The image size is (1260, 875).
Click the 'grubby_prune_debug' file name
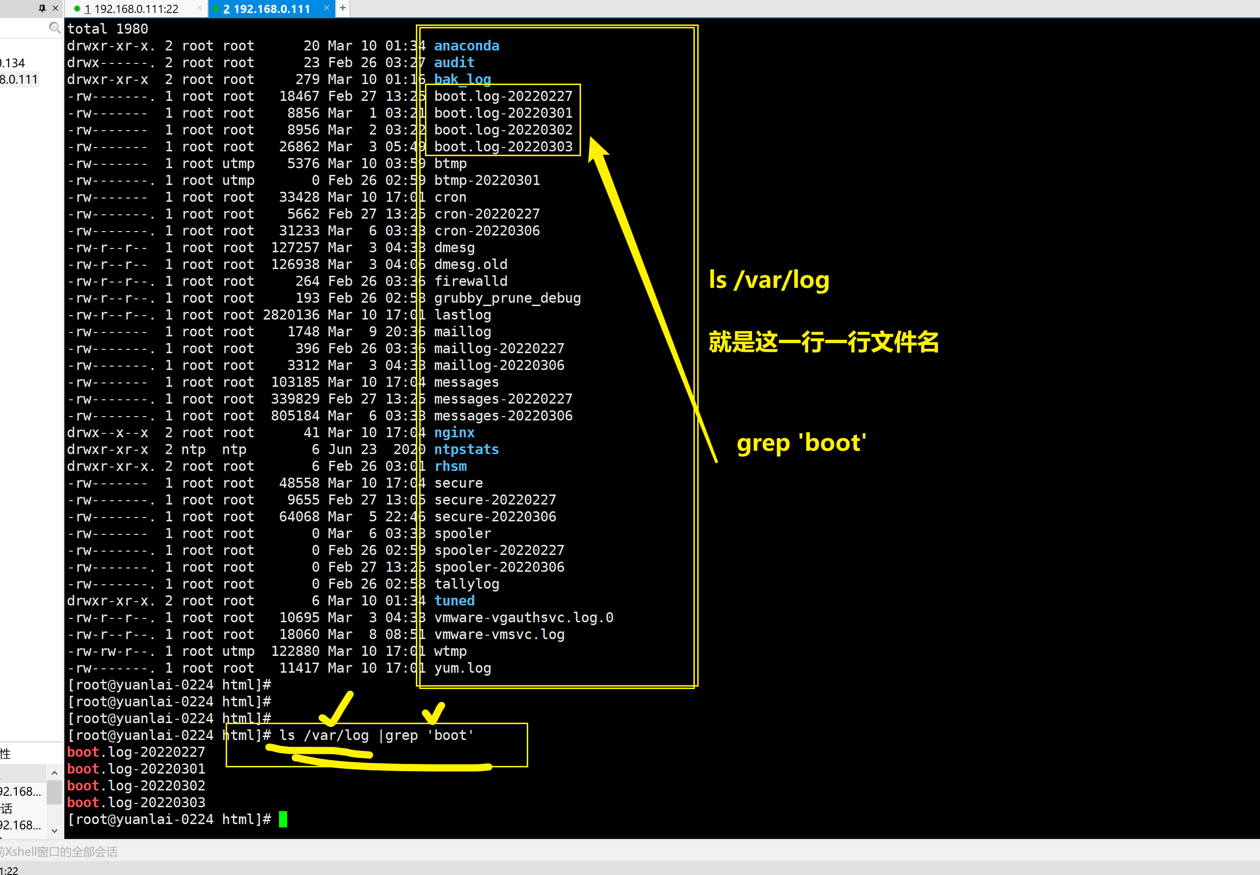pos(507,298)
